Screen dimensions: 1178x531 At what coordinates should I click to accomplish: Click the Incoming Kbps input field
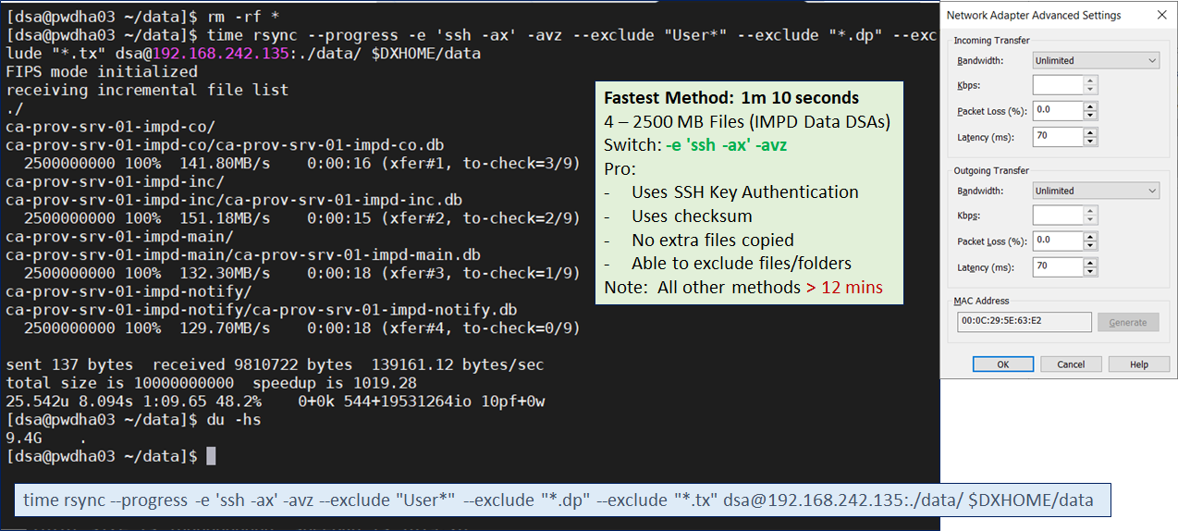coord(1058,85)
